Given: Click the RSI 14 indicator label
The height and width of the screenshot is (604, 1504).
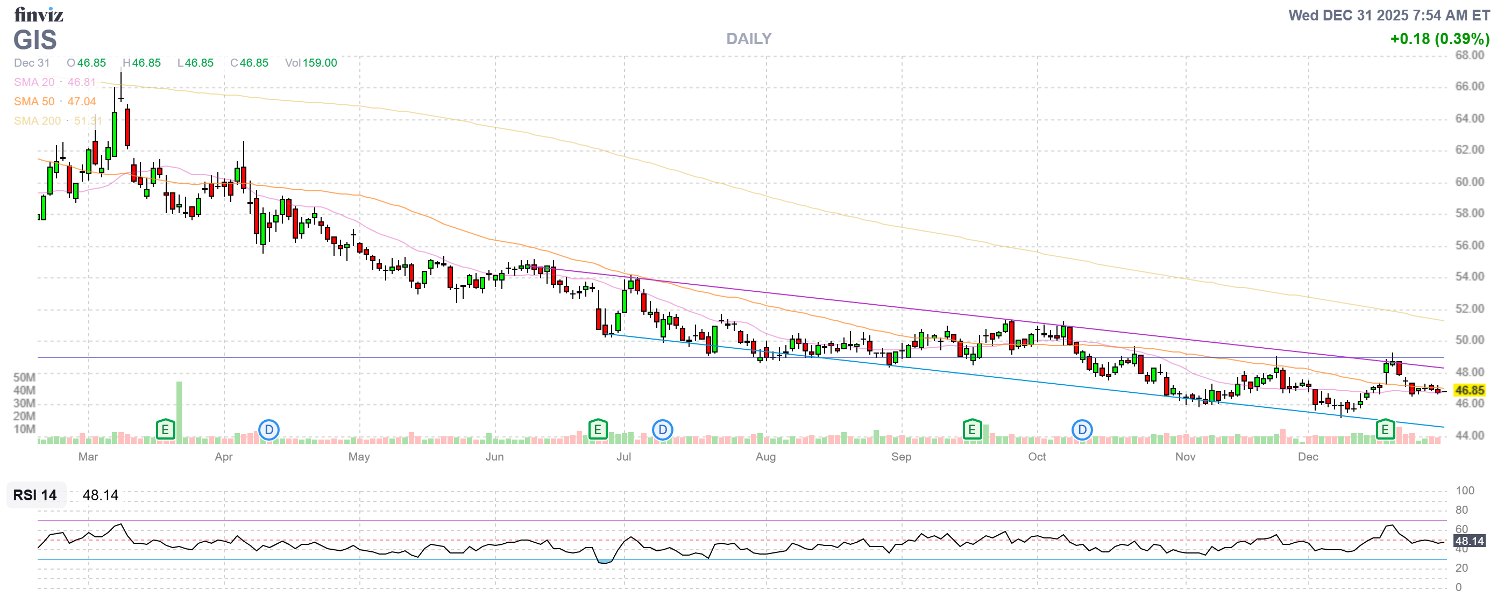Looking at the screenshot, I should coord(35,495).
